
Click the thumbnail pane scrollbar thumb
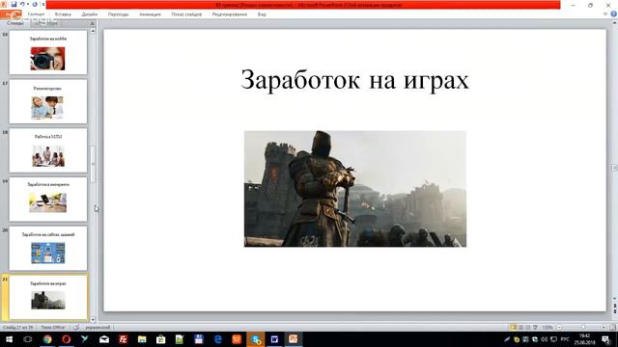(93, 164)
